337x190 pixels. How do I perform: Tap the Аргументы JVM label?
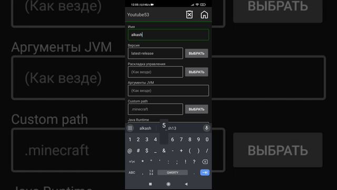pyautogui.click(x=141, y=82)
